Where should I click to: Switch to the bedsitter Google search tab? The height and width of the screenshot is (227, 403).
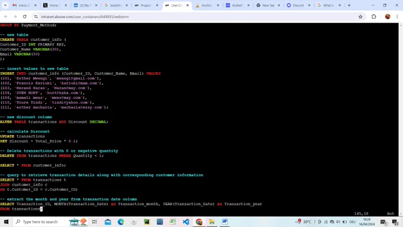point(116,5)
